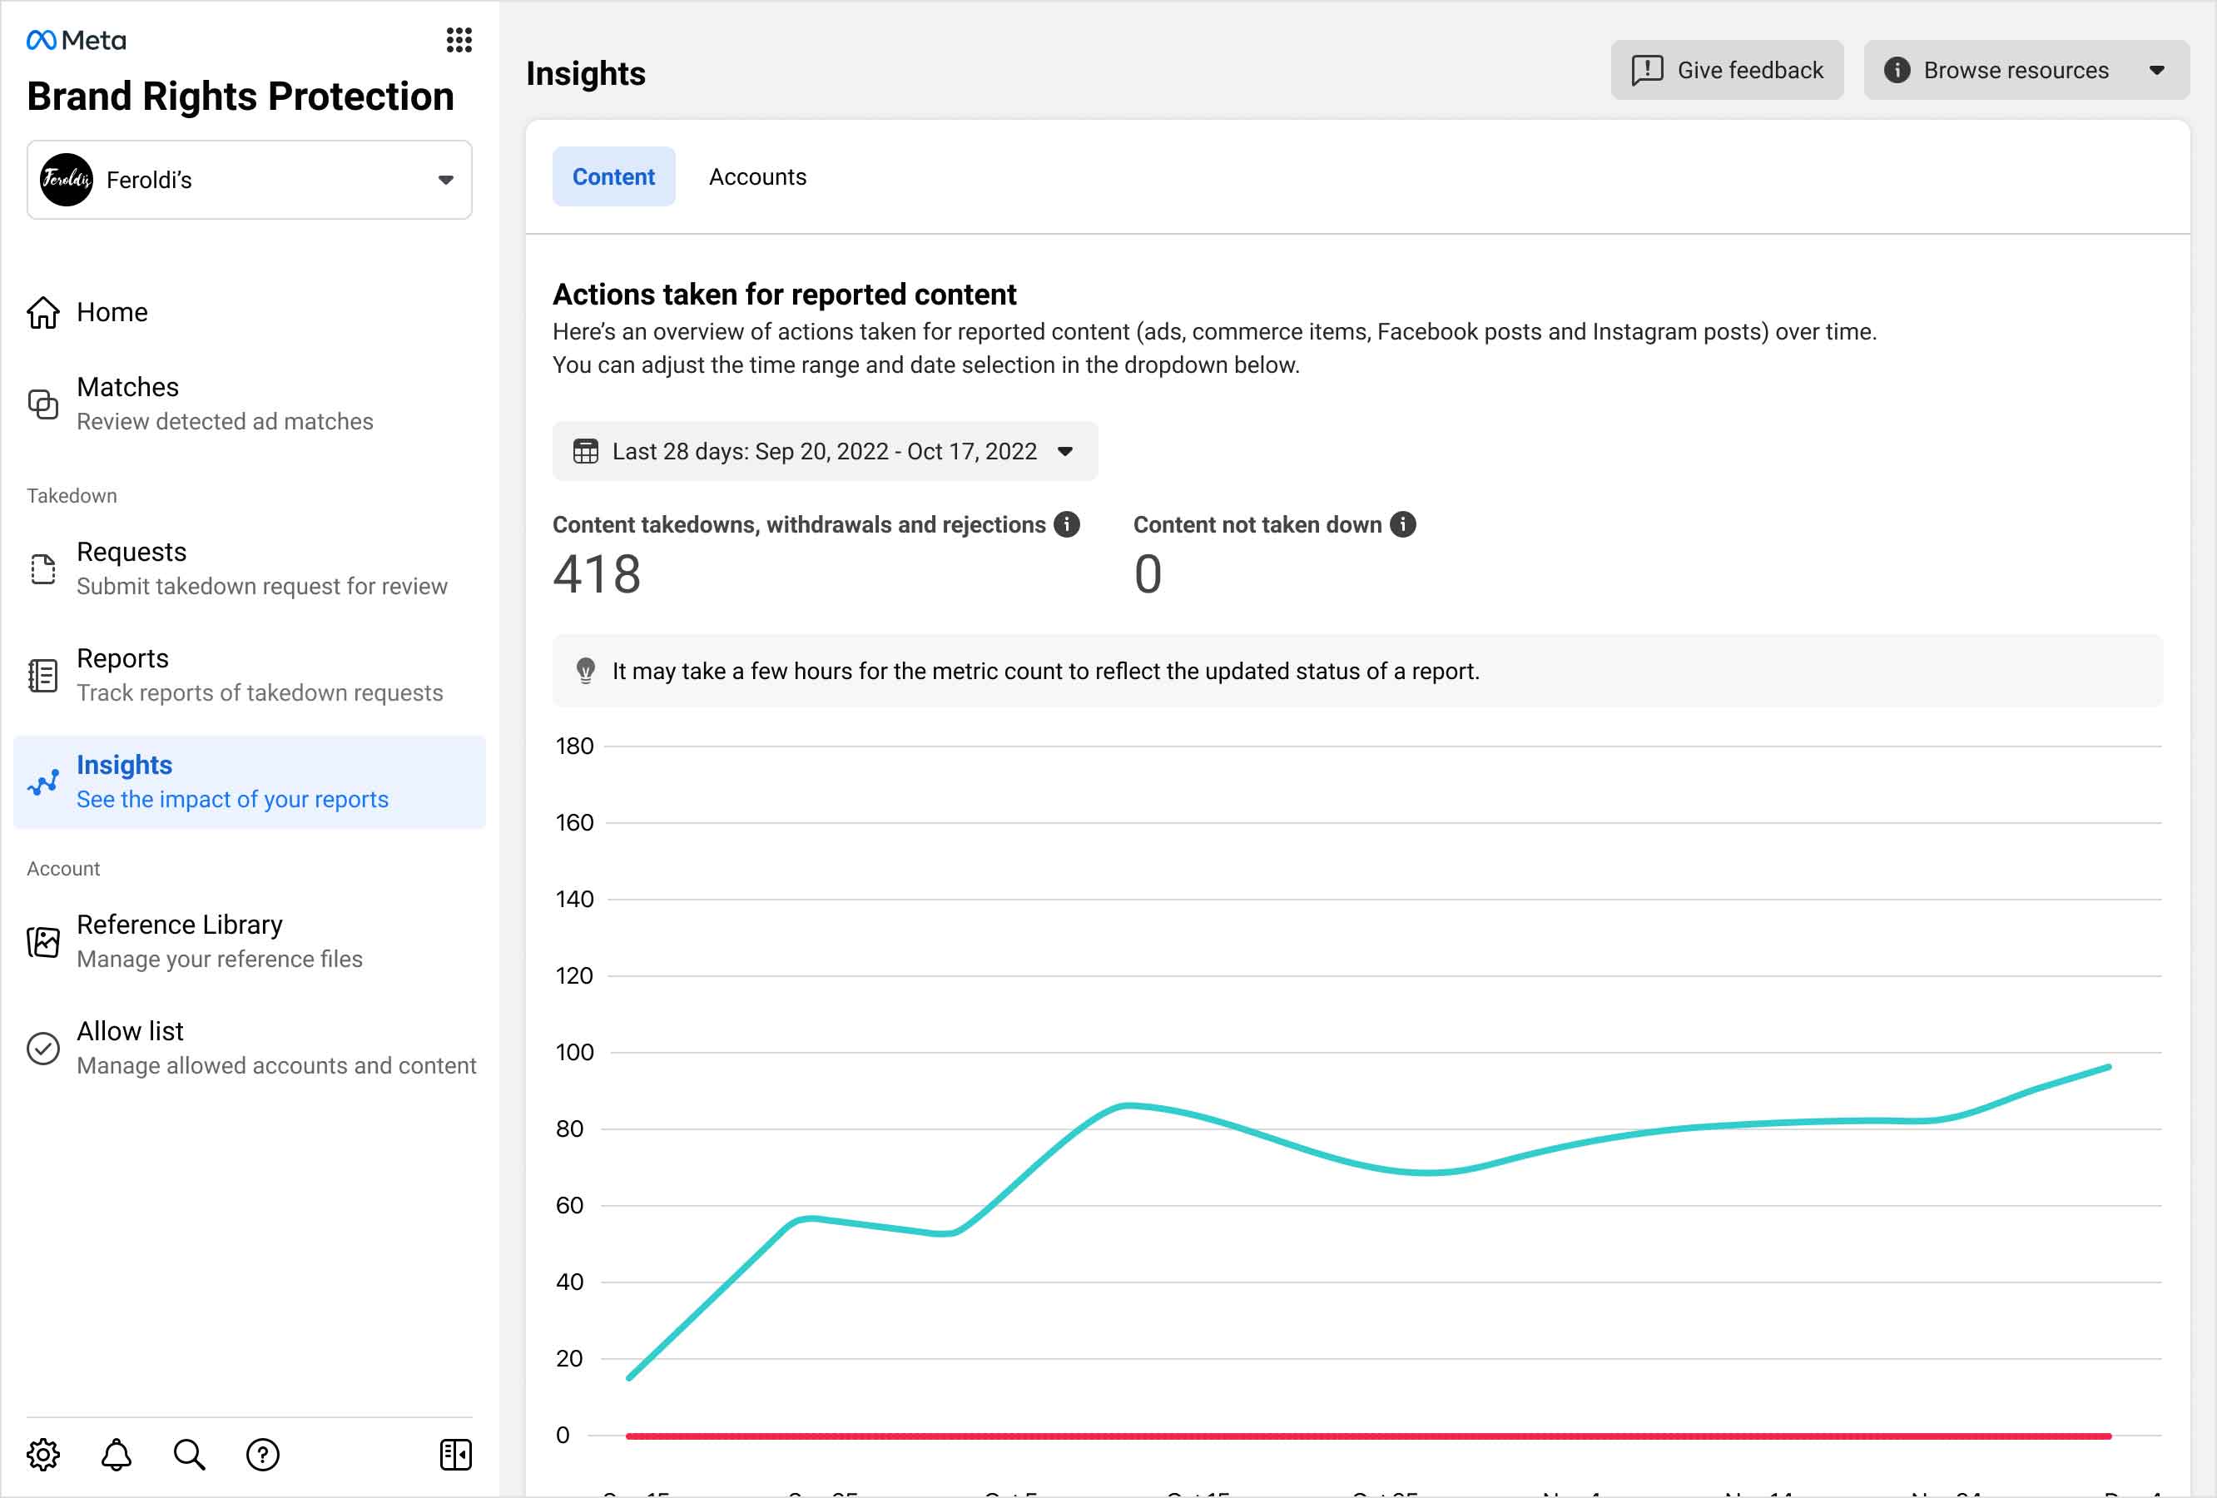Go to Home in the sidebar

[x=112, y=312]
